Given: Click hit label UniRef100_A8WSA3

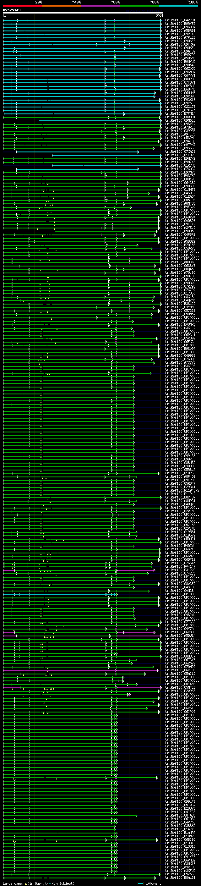Looking at the screenshot, I should click(180, 262).
